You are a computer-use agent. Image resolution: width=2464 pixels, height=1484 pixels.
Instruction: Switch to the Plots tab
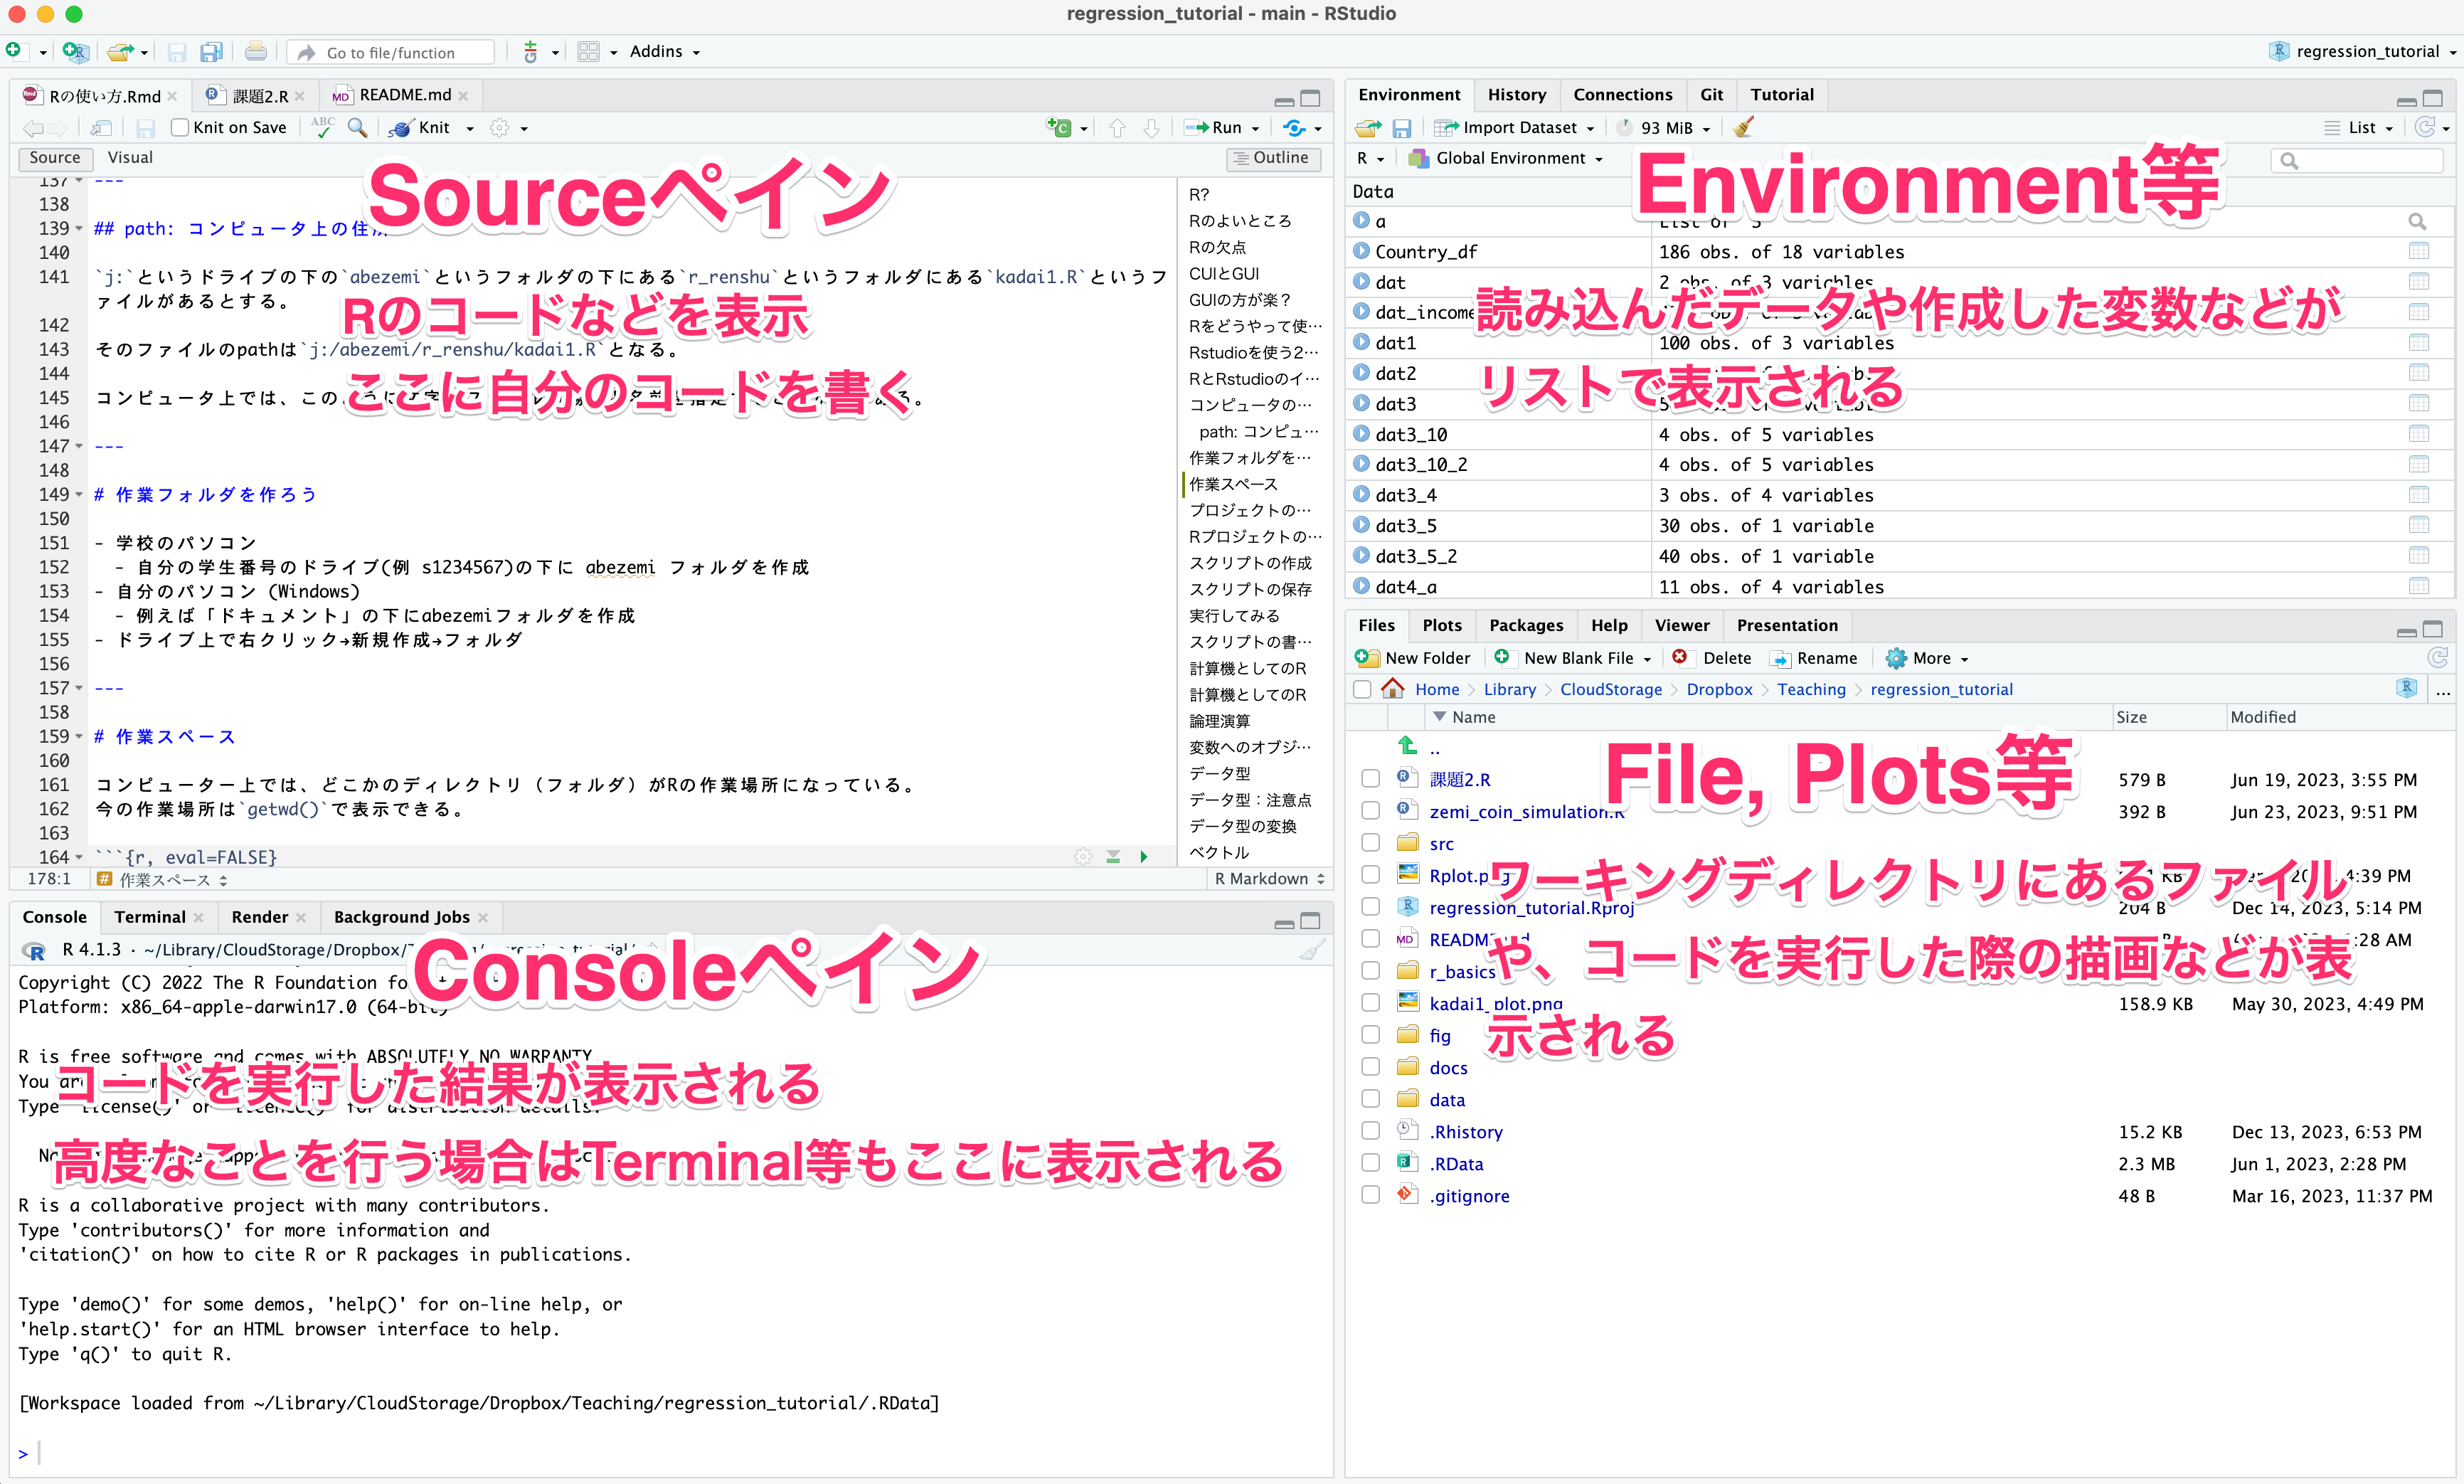[1441, 625]
